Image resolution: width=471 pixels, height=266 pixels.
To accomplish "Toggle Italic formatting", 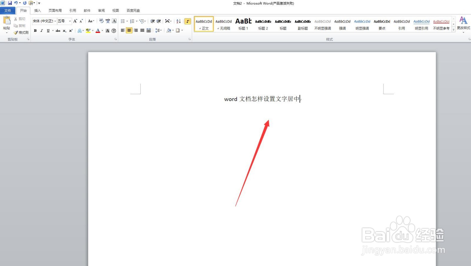I will tap(42, 31).
